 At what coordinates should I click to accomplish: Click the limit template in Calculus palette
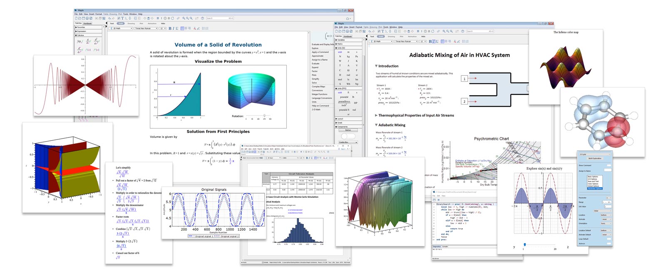coord(80,42)
